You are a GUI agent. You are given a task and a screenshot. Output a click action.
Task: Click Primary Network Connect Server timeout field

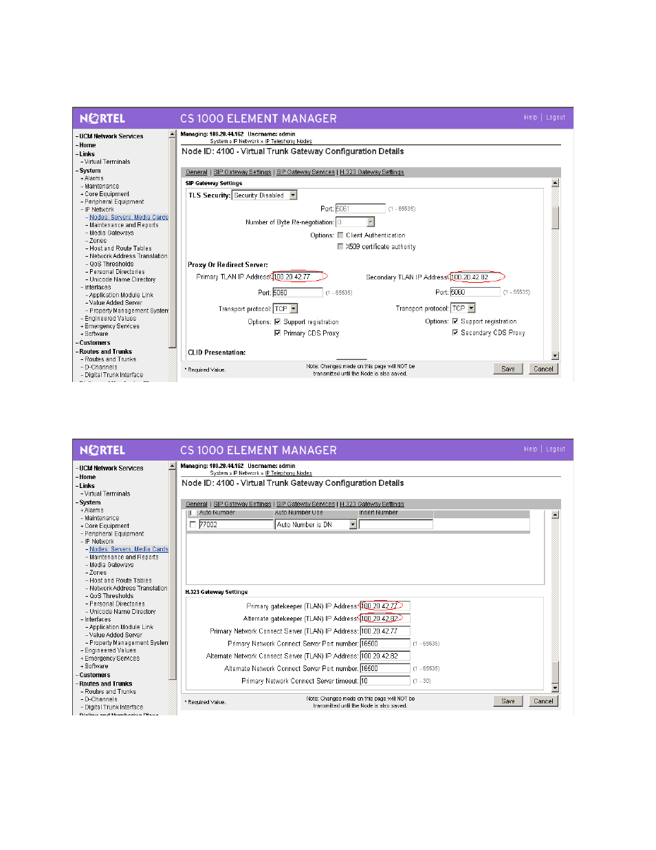coord(385,681)
